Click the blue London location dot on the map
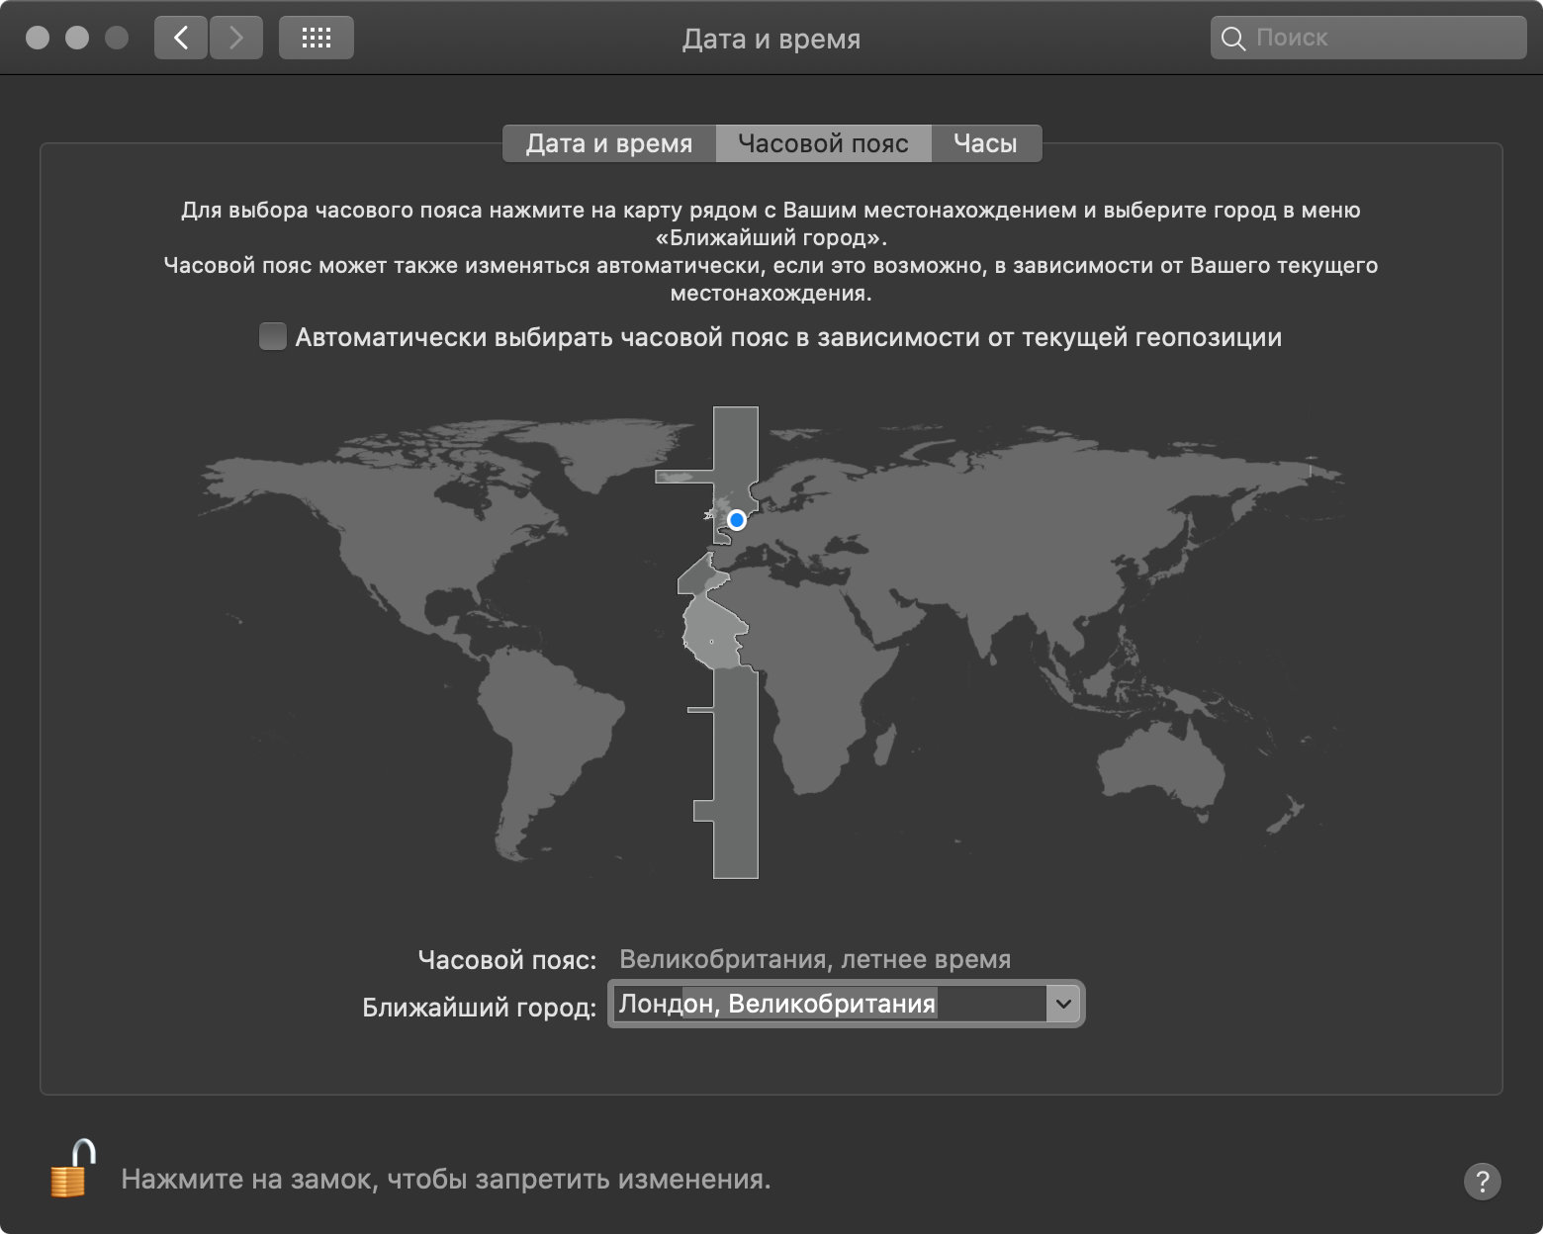Viewport: 1543px width, 1234px height. coord(736,519)
